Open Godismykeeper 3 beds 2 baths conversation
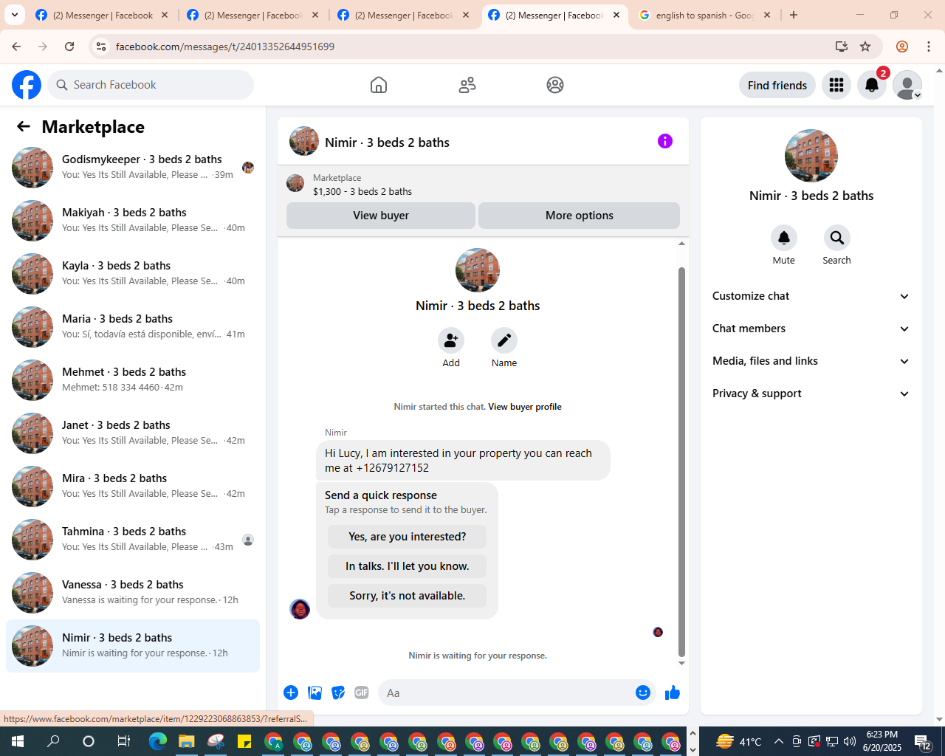 pyautogui.click(x=133, y=168)
